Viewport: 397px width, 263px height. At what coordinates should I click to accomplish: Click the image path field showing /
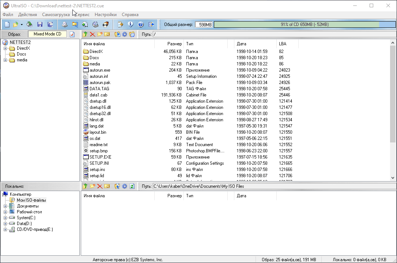[x=274, y=34]
